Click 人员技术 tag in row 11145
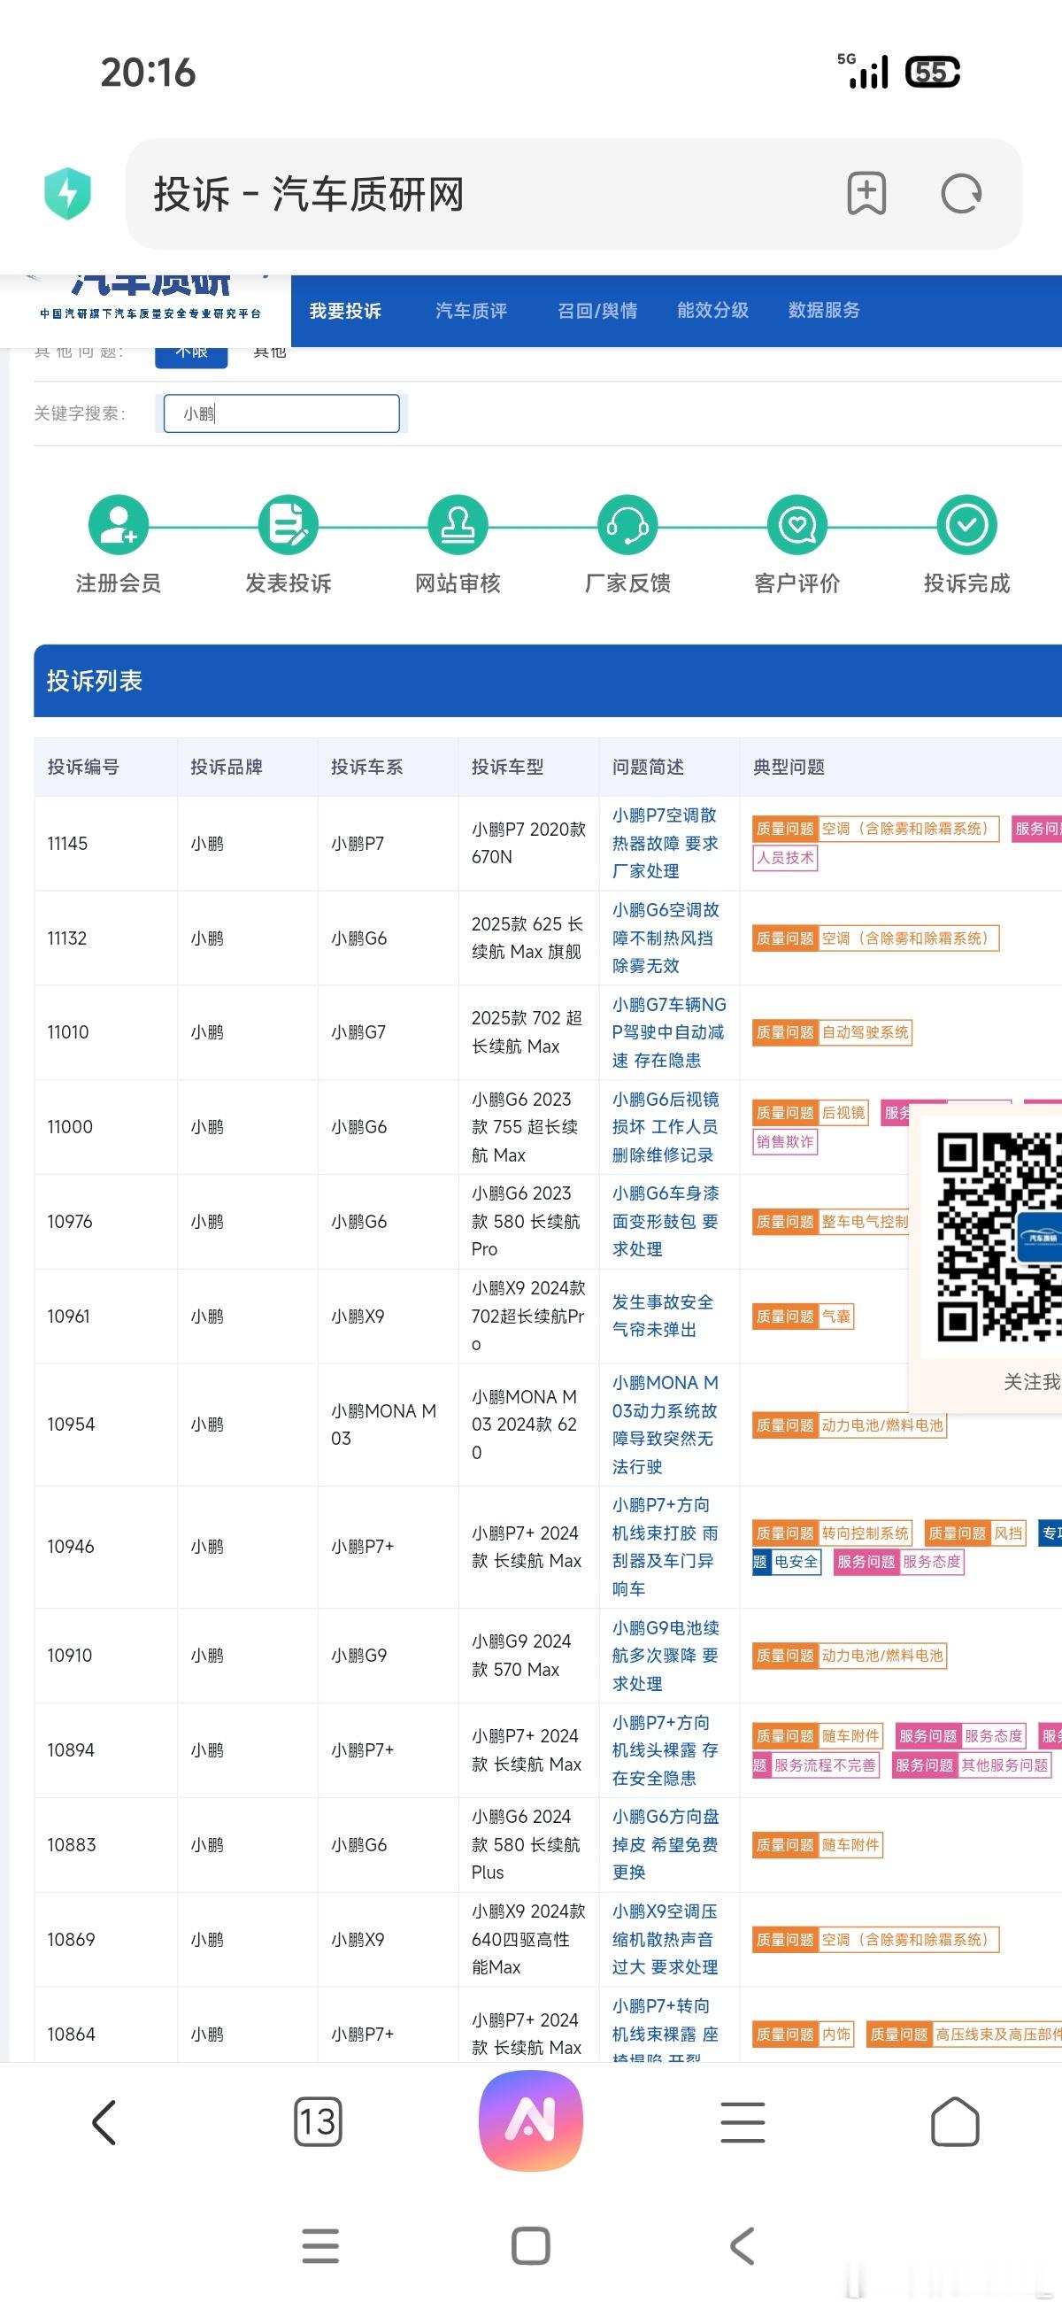Viewport: 1062px width, 2309px height. click(785, 858)
